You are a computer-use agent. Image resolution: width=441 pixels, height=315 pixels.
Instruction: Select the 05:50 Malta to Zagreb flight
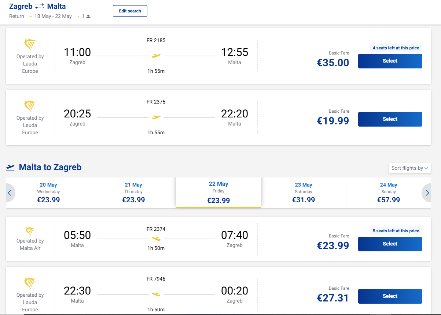click(x=390, y=244)
